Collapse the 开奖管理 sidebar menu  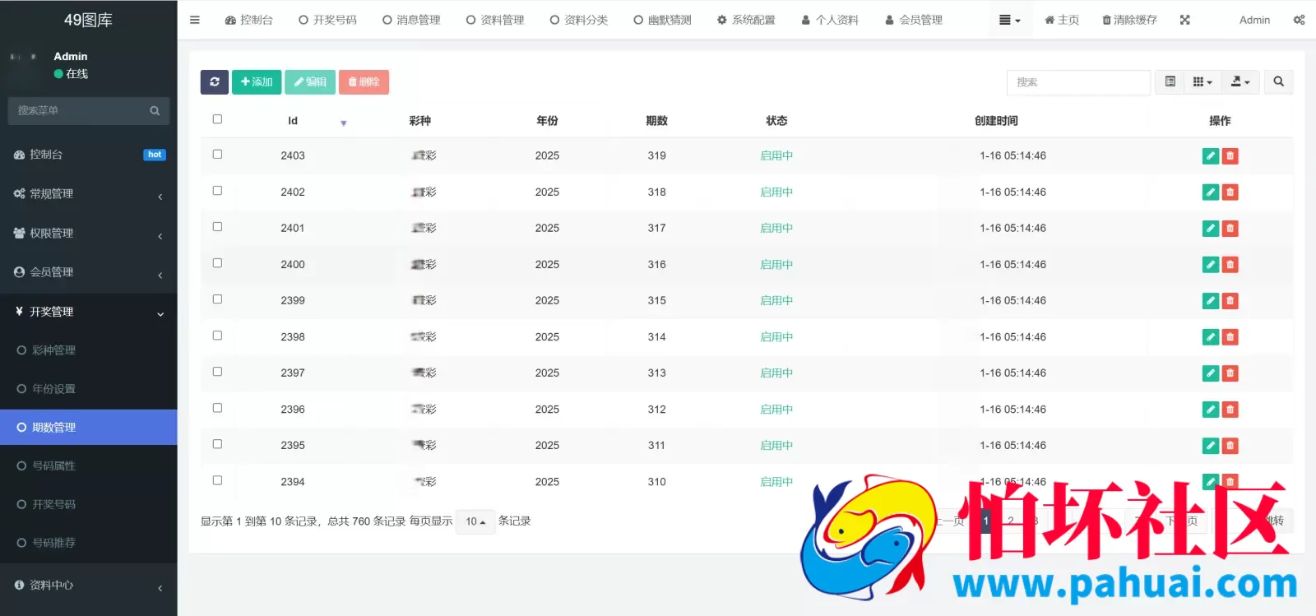[89, 312]
